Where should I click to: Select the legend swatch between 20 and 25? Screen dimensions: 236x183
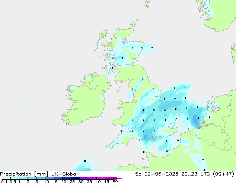(x=67, y=178)
